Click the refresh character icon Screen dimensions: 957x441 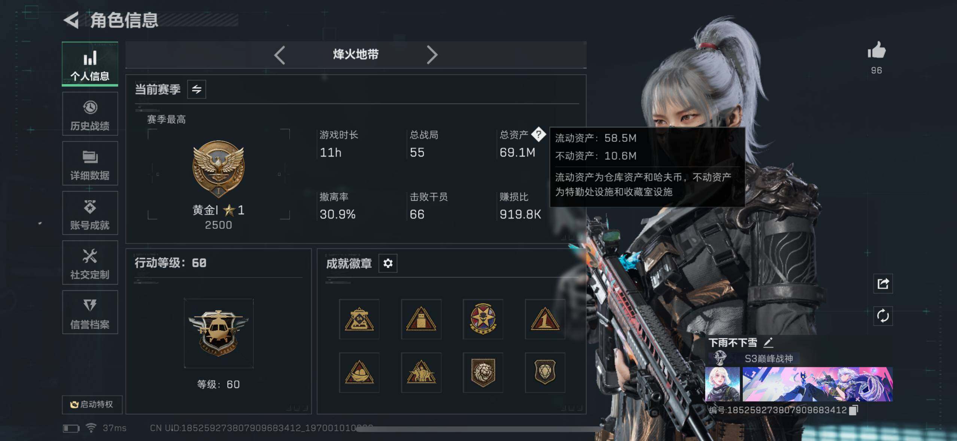click(883, 316)
